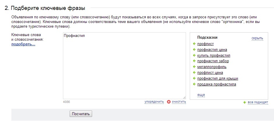Hide the suggestions panel with скрыть
The width and height of the screenshot is (274, 123).
tap(257, 38)
